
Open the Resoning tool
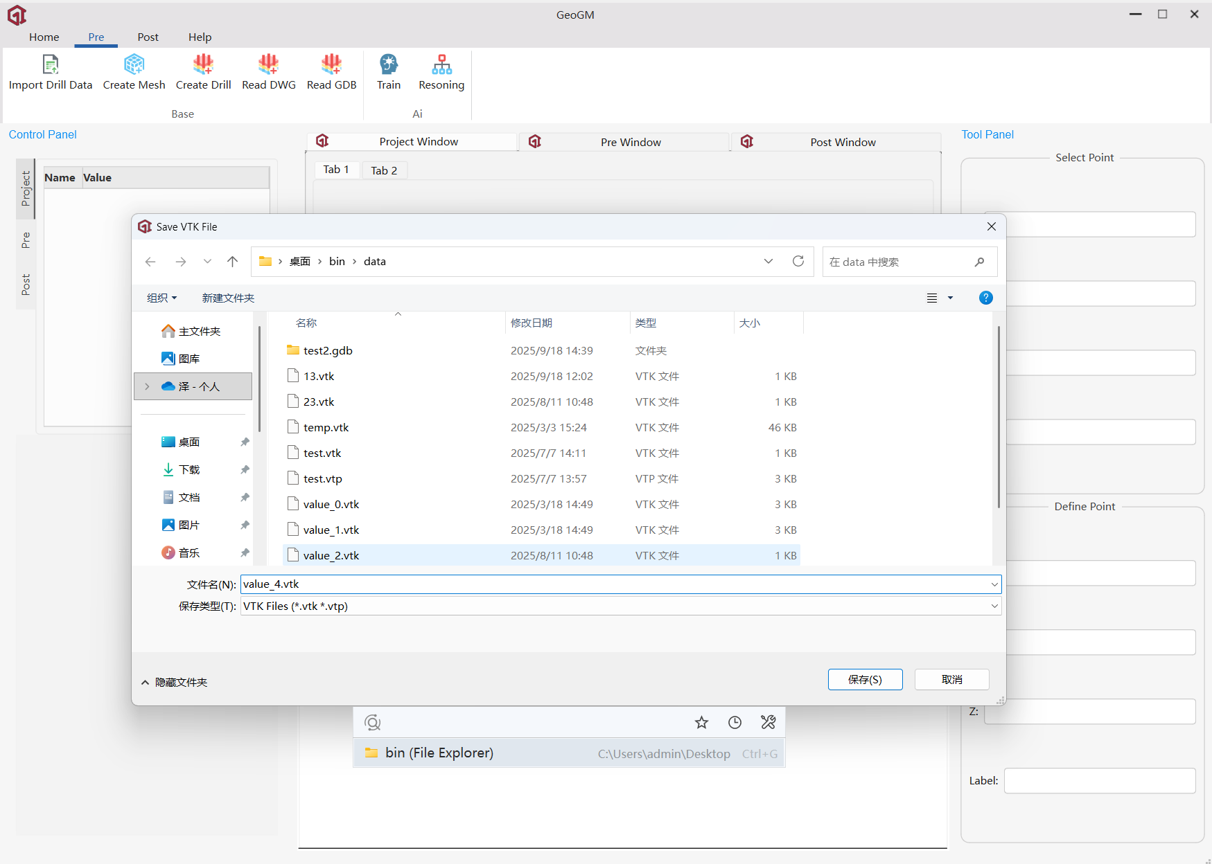441,65
